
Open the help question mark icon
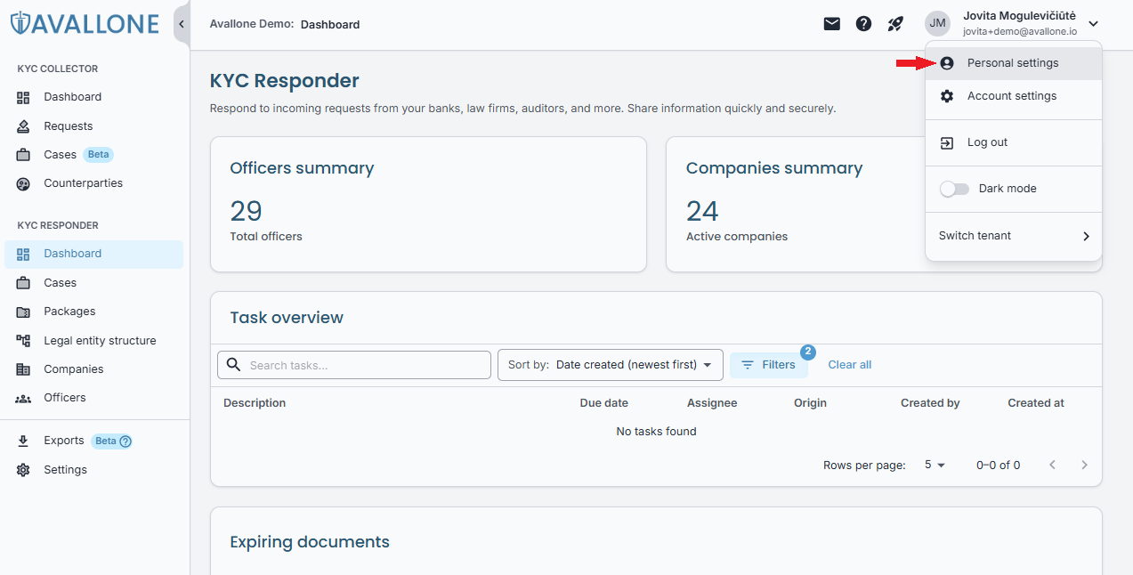[x=863, y=24]
